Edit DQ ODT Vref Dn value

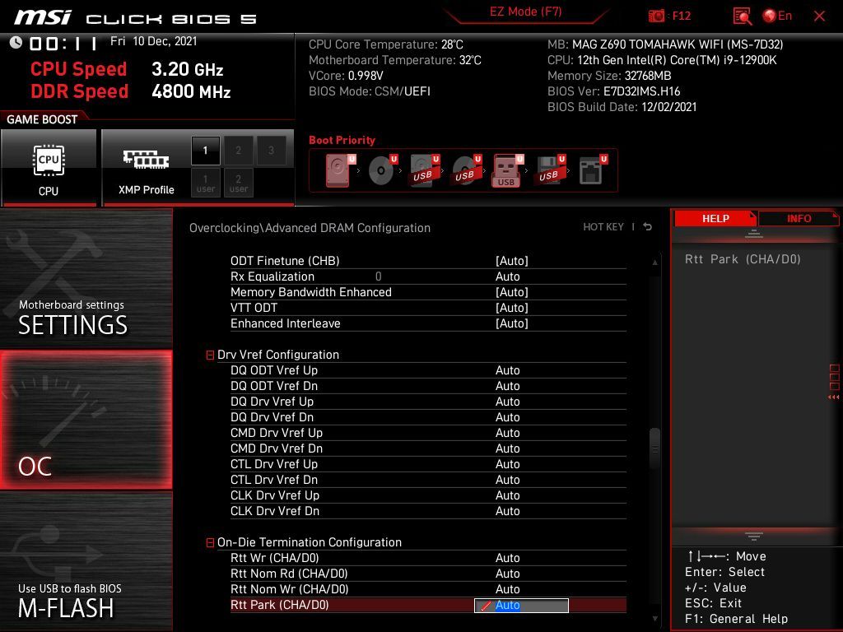pyautogui.click(x=507, y=386)
